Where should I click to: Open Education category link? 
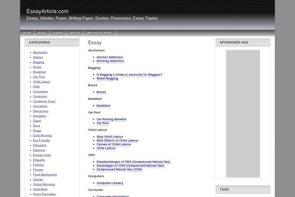(x=40, y=146)
